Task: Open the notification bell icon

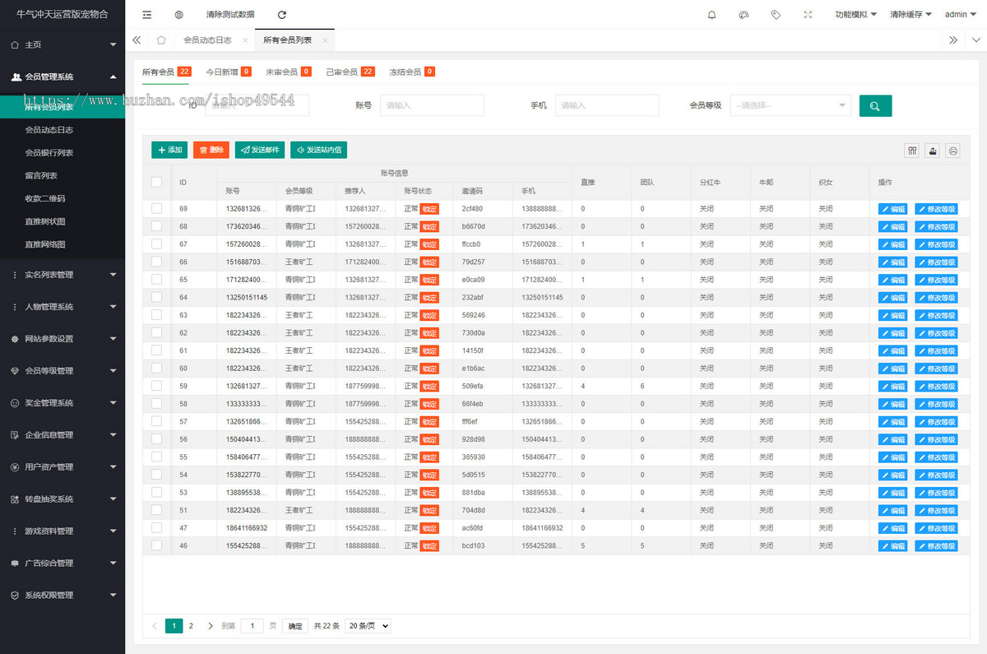Action: [x=711, y=15]
